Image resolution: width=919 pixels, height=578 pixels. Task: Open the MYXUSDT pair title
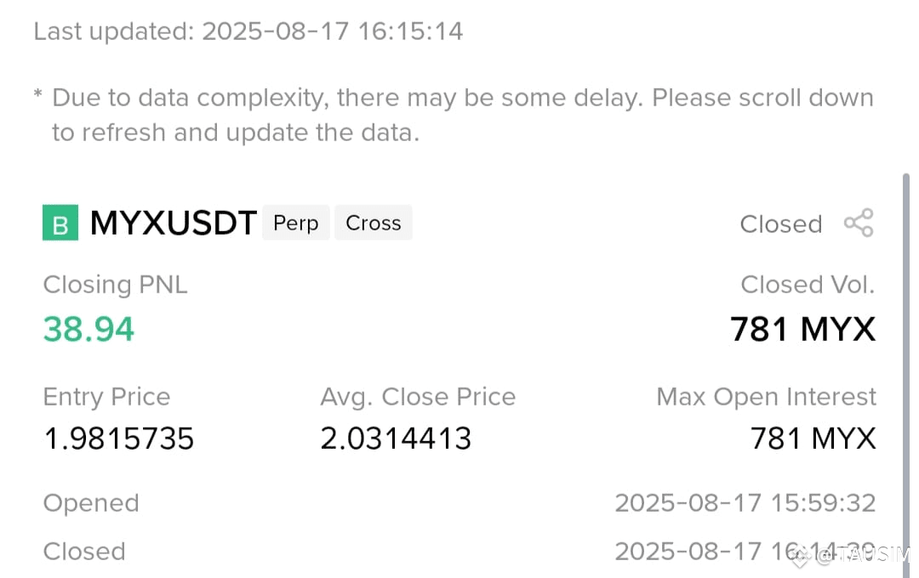(173, 223)
